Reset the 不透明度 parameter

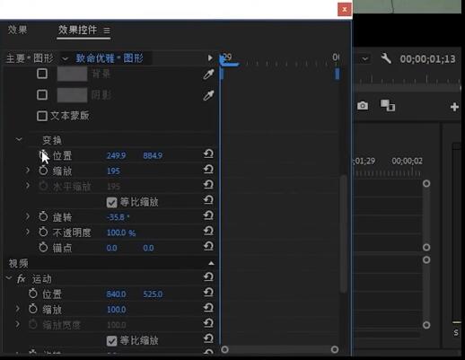pyautogui.click(x=208, y=231)
